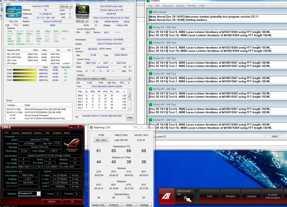Screen dimensions: 287x207
Task: Open the Prime95 Help menu
Action: pos(202,6)
